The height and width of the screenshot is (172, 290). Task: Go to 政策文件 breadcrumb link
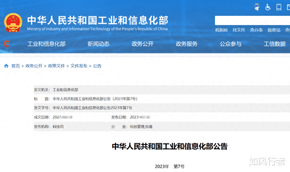click(56, 66)
